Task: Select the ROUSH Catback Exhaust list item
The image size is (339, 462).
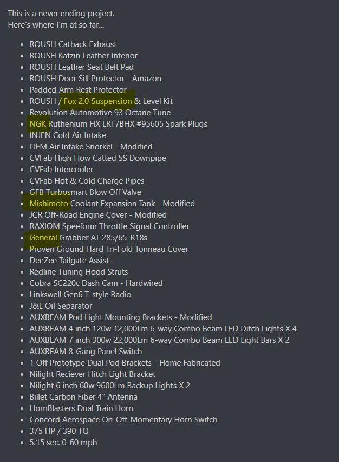Action: pos(73,44)
